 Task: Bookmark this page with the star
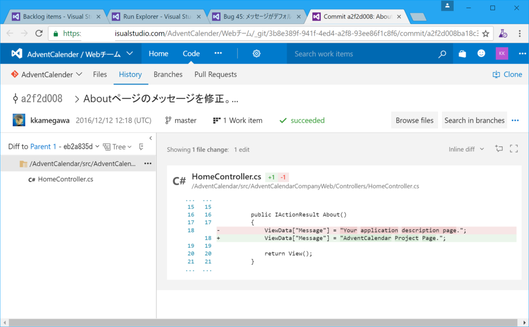tap(486, 34)
